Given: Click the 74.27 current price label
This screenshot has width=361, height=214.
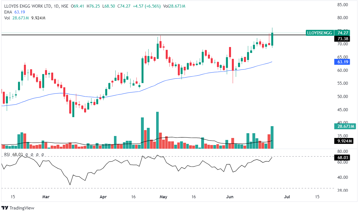Looking at the screenshot, I should [x=343, y=33].
